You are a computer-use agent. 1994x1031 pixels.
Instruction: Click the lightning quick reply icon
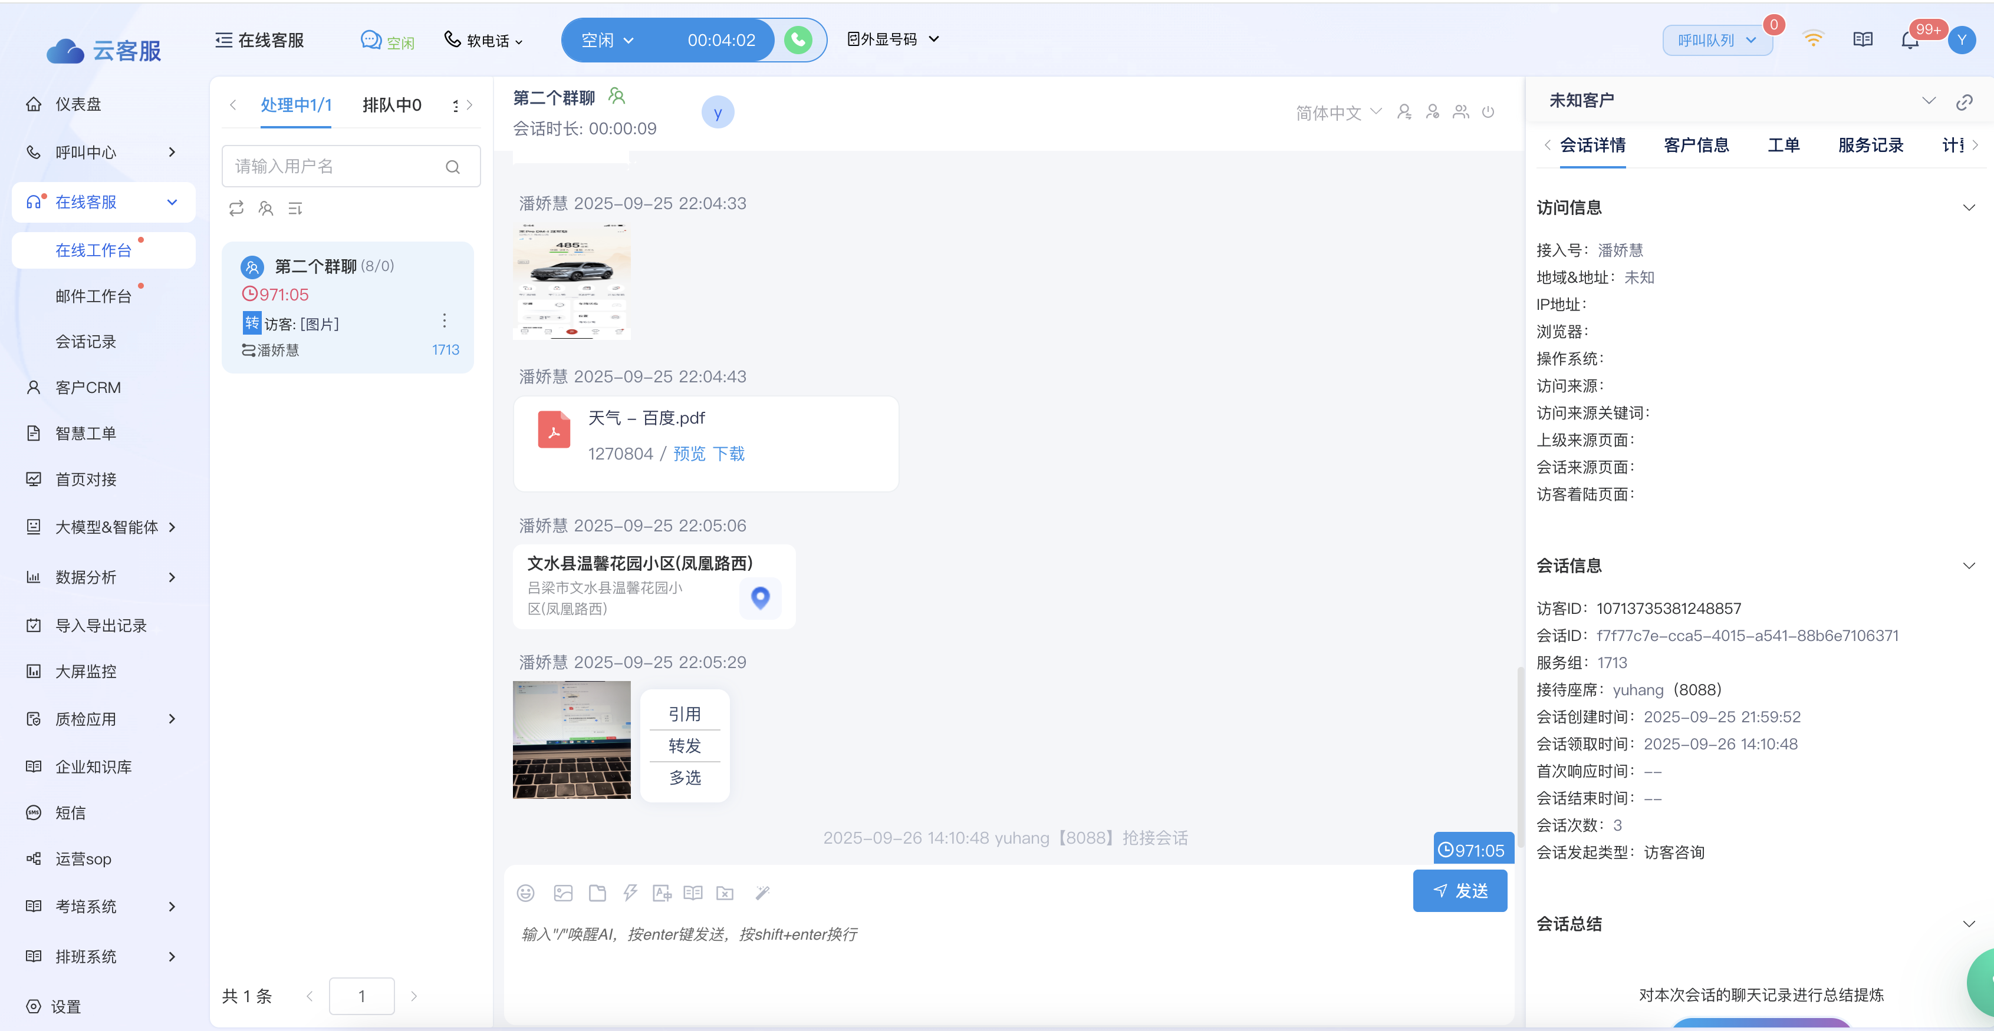coord(630,893)
